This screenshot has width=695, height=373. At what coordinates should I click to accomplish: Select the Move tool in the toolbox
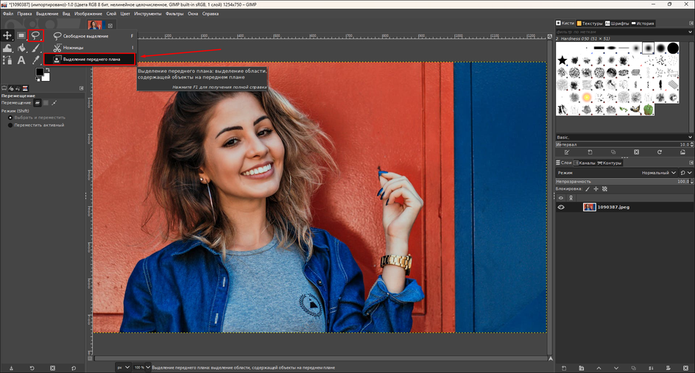pyautogui.click(x=7, y=35)
